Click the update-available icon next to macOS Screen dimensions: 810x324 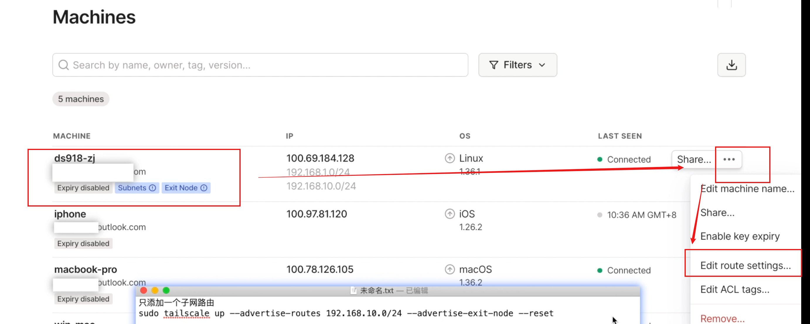[x=449, y=269]
